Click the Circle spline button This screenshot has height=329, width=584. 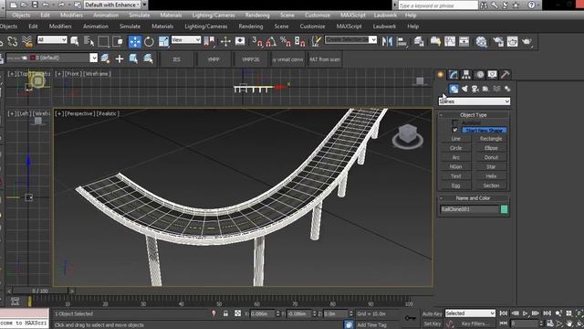click(x=456, y=148)
